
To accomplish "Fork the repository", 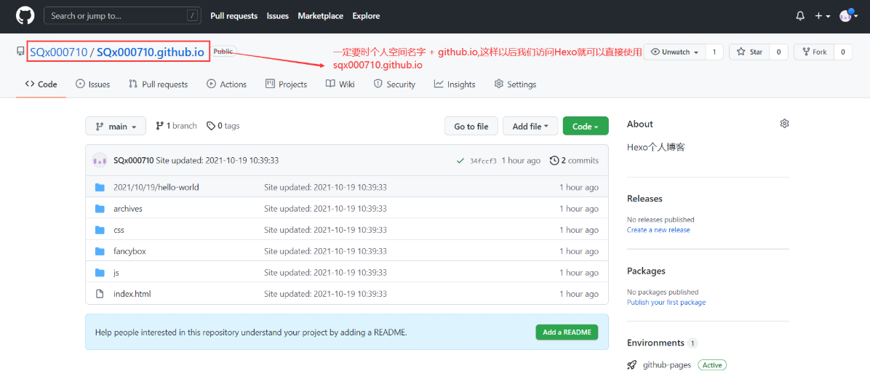I will click(x=815, y=52).
